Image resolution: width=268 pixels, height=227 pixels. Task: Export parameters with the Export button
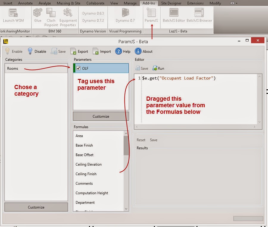[79, 51]
